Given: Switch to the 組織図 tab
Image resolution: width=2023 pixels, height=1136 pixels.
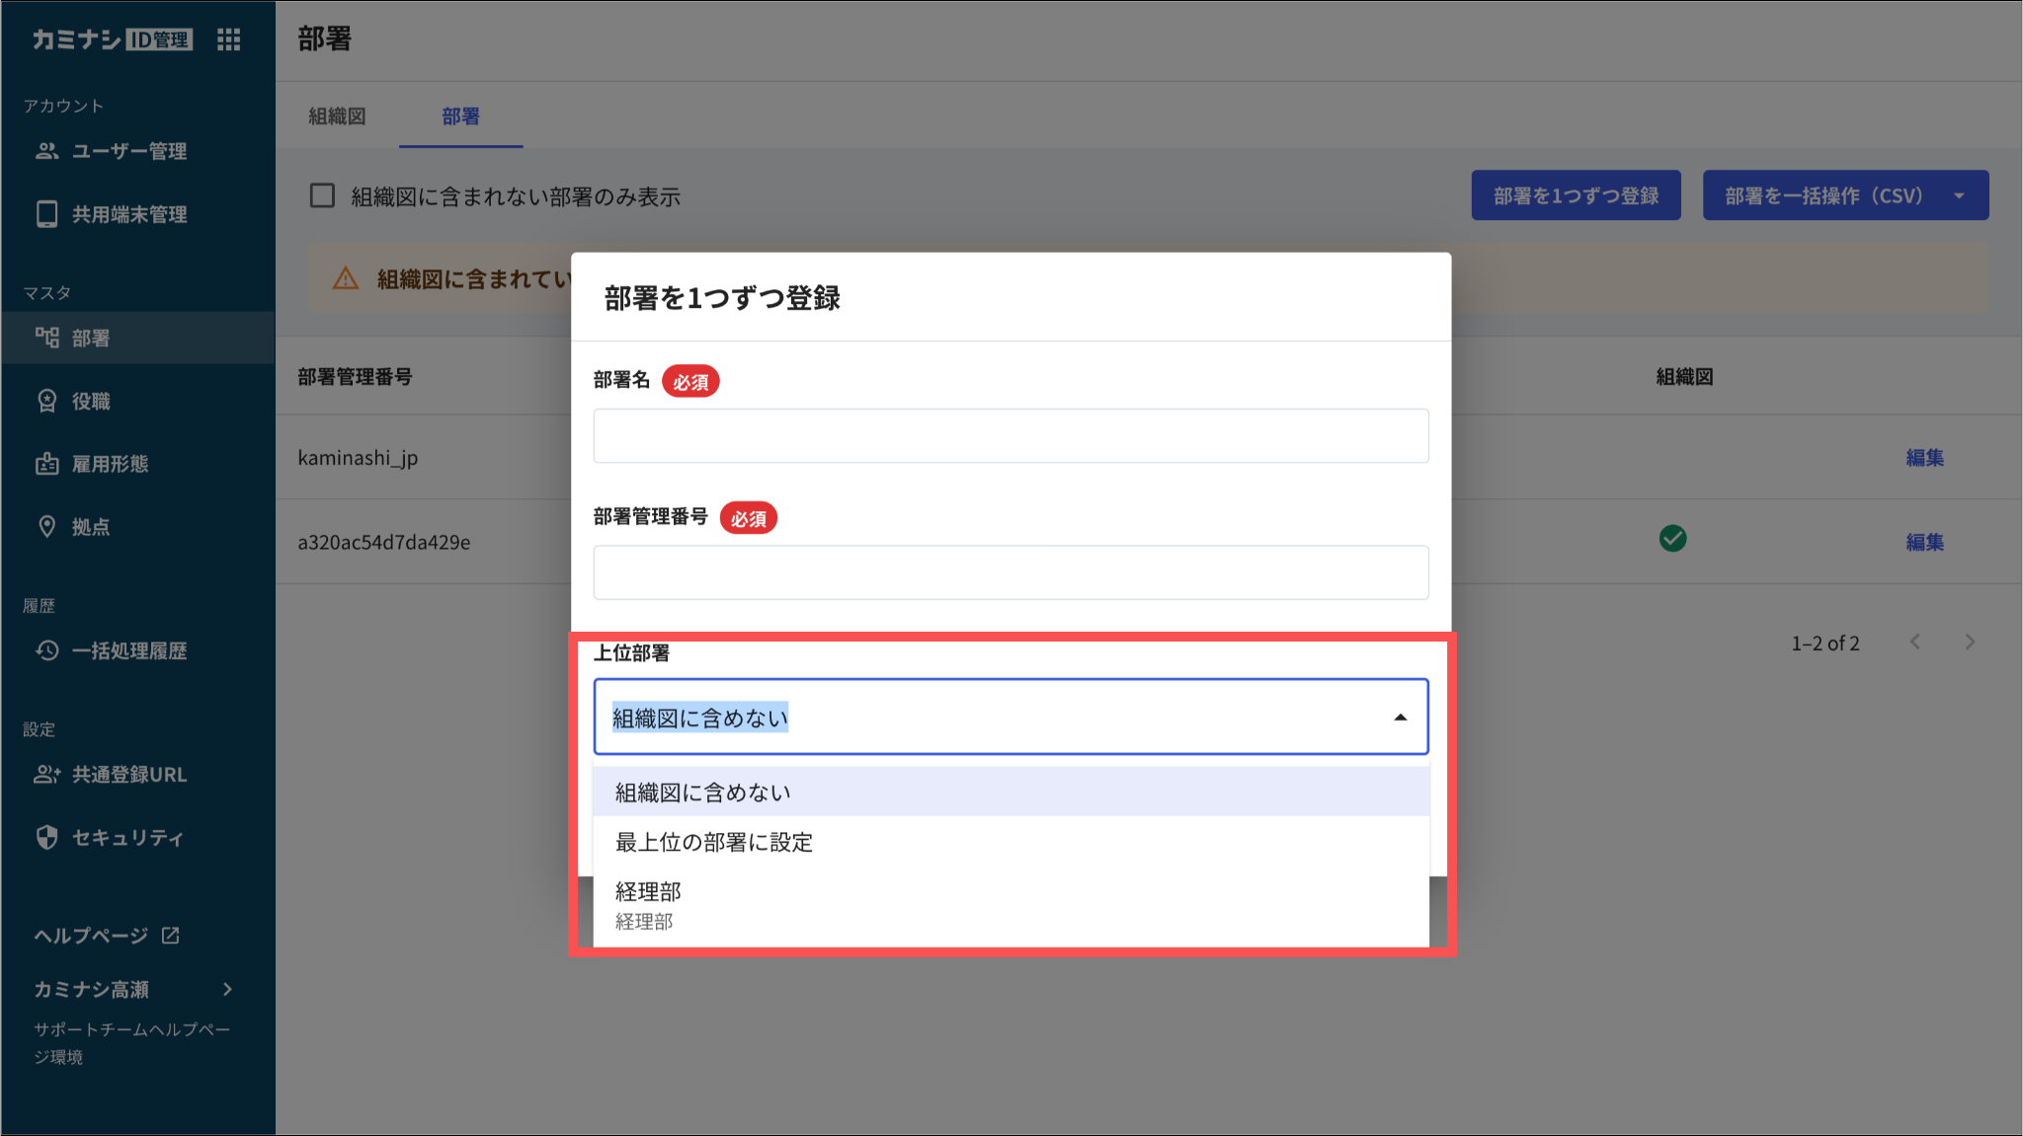Looking at the screenshot, I should point(337,116).
